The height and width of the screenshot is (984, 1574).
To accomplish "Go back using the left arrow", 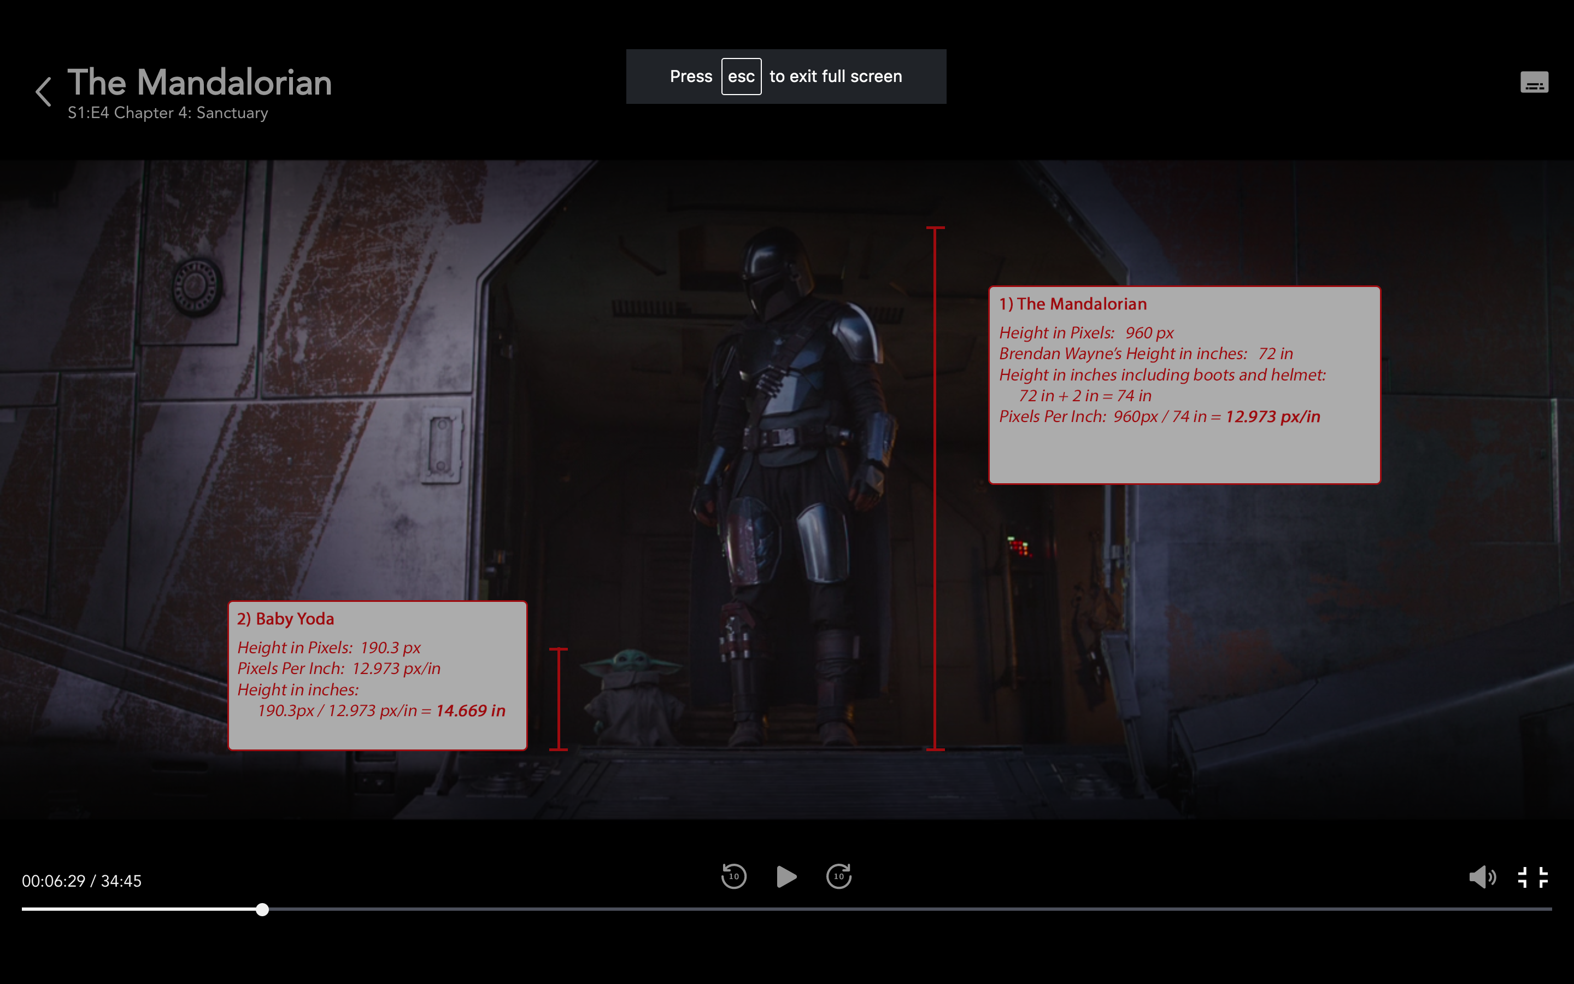I will point(44,91).
